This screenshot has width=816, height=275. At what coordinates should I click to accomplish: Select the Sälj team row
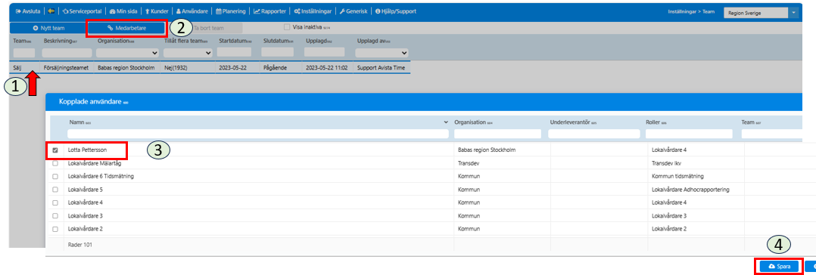(x=210, y=67)
